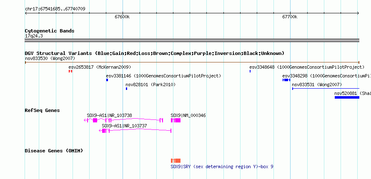The height and width of the screenshot is (179, 371).
Task: Click the 67700k ruler tick label
Action: [x=290, y=17]
